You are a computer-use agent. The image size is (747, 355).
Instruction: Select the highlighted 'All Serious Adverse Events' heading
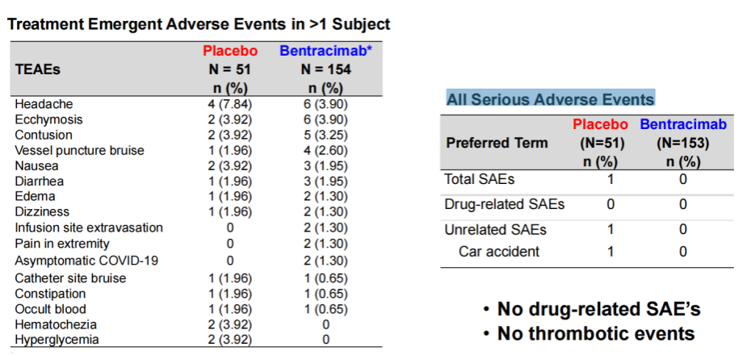click(550, 99)
